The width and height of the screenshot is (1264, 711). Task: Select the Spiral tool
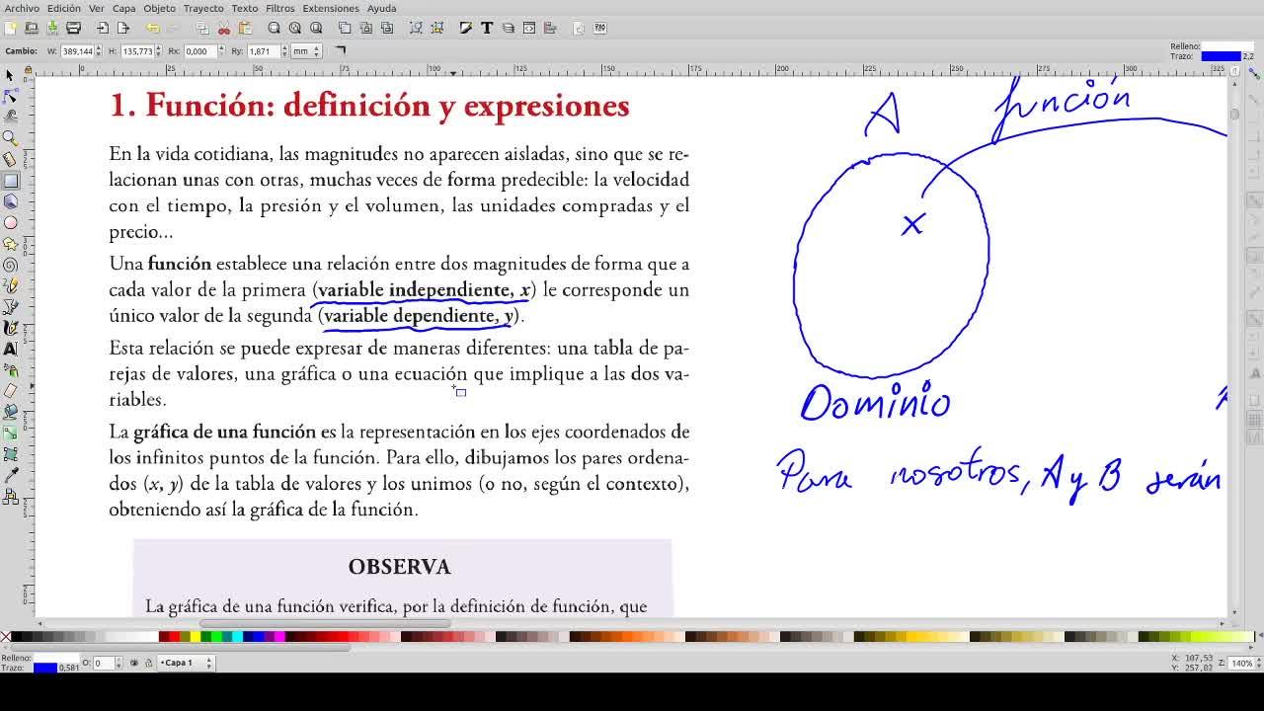coord(10,265)
